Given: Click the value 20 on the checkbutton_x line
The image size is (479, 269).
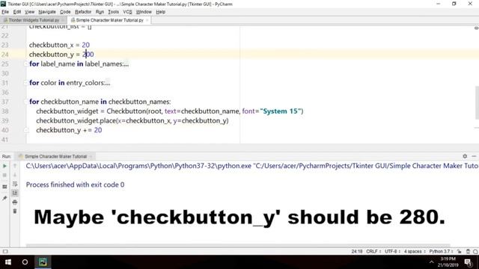Looking at the screenshot, I should tap(85, 45).
